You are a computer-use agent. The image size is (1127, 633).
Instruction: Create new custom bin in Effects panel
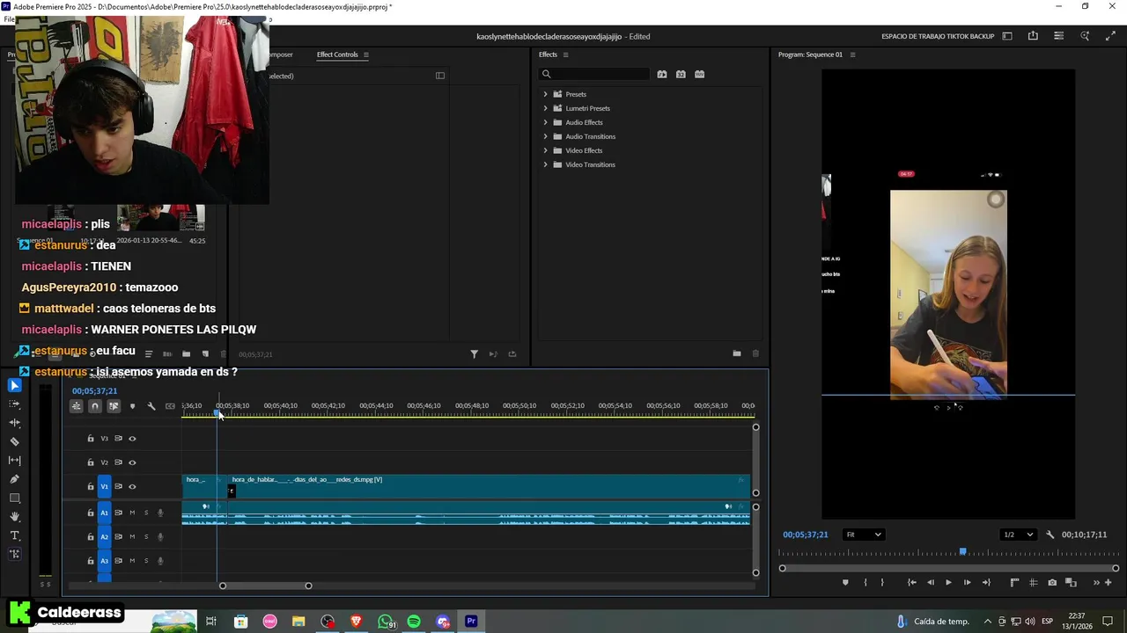737,353
